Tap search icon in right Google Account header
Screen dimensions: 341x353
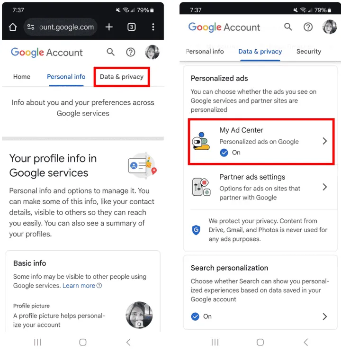288,27
